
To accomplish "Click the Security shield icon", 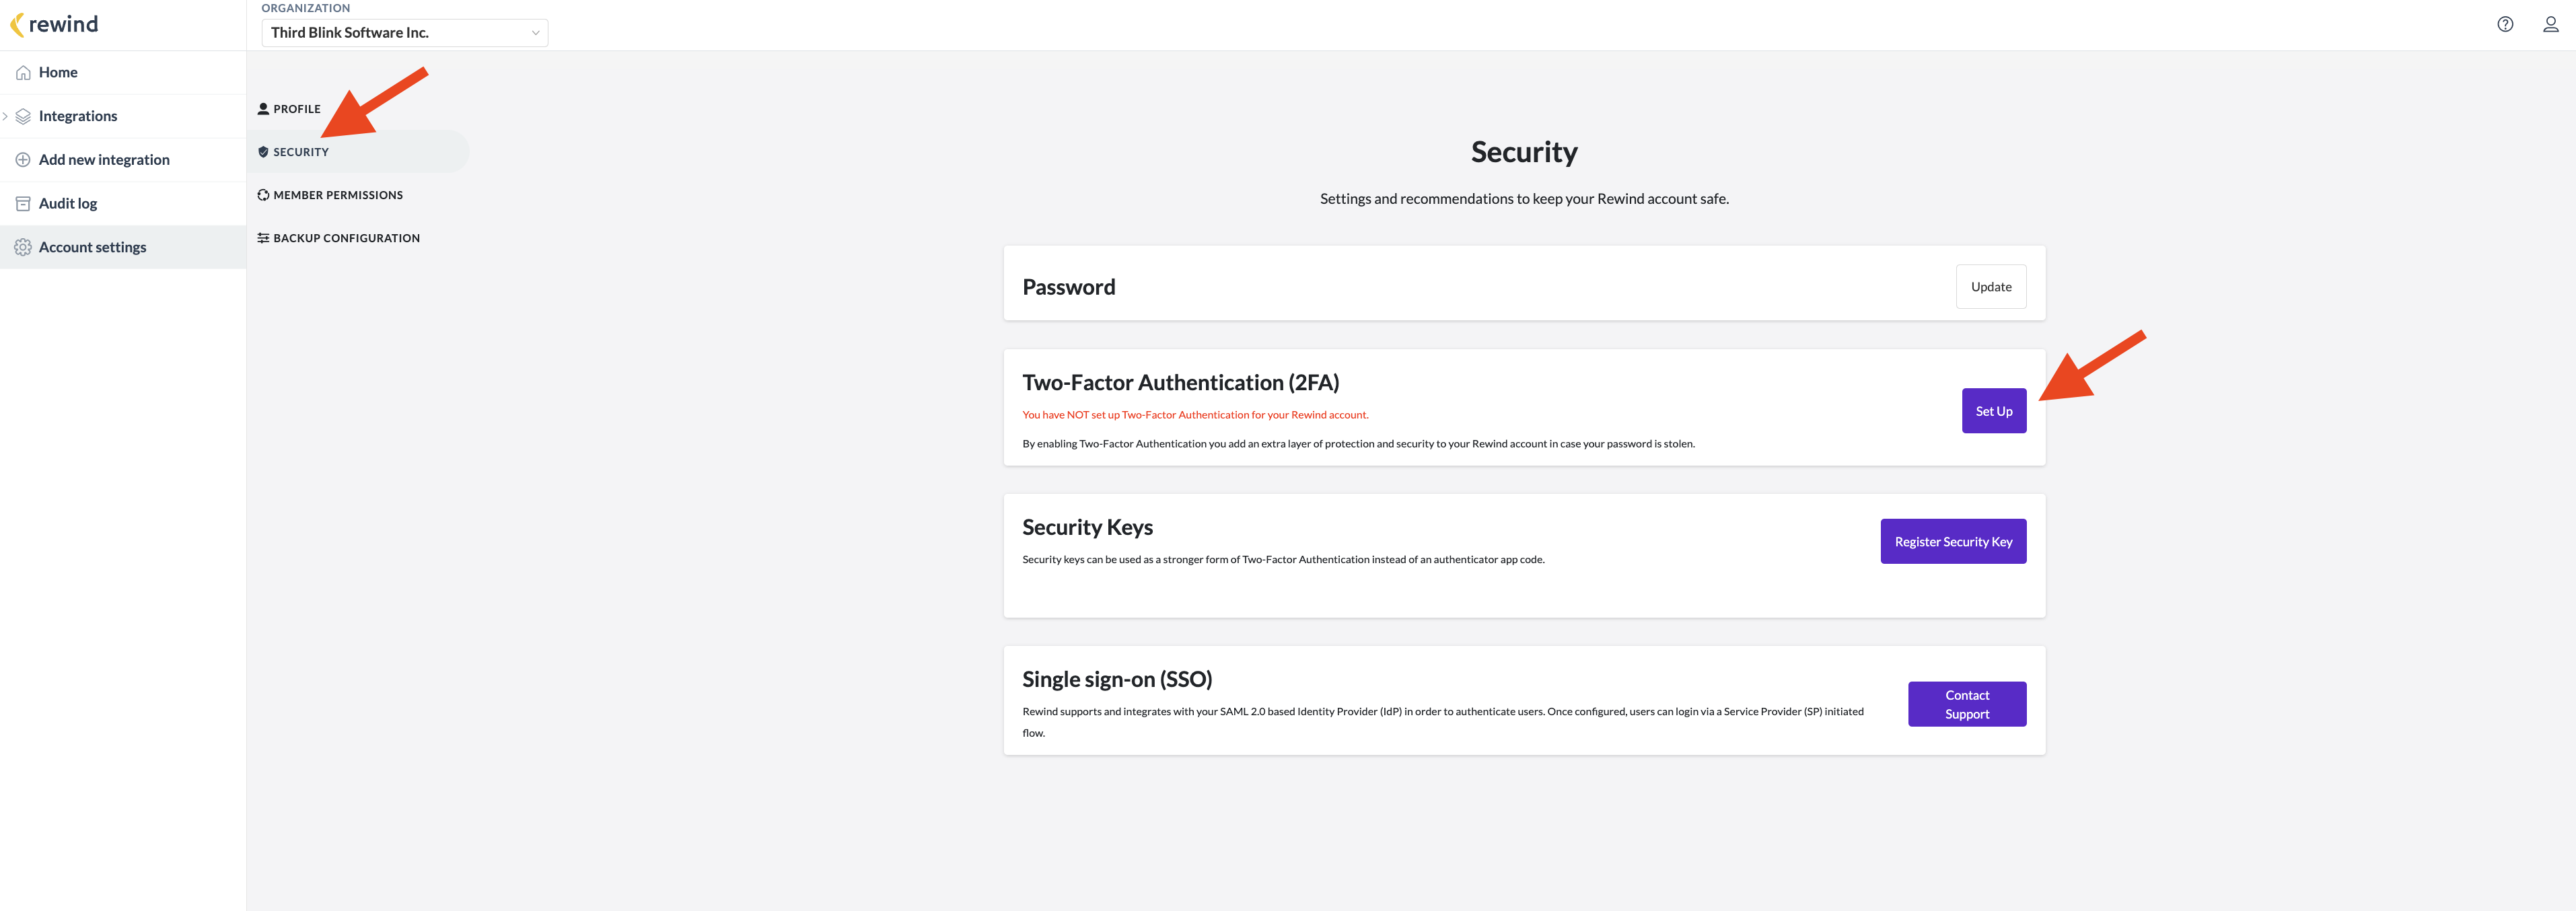I will pyautogui.click(x=263, y=152).
